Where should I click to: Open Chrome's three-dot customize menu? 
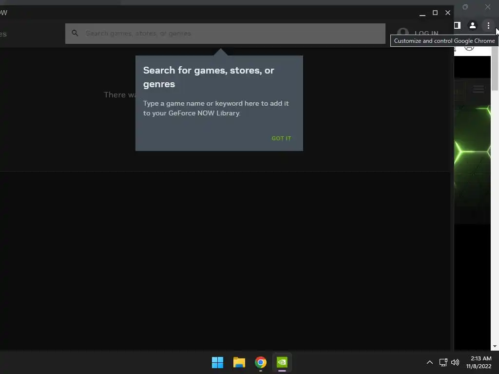(488, 25)
